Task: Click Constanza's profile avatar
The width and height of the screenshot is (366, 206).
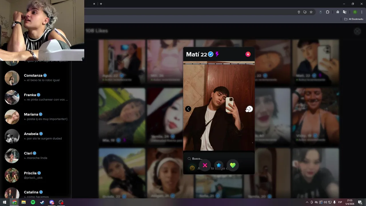Action: 12,78
